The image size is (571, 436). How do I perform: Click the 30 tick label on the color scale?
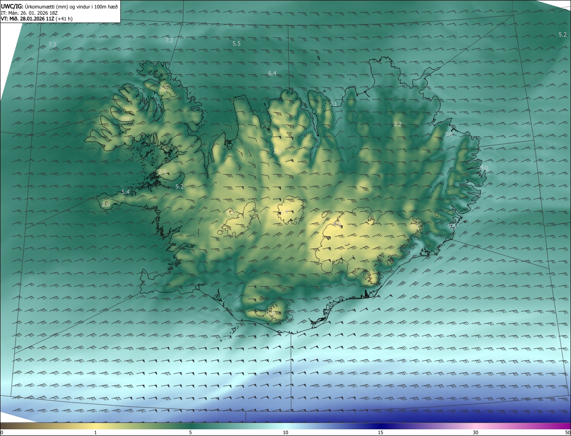476,432
